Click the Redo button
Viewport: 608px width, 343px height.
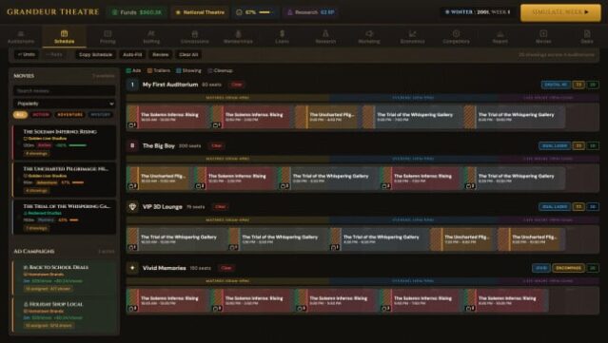tap(54, 54)
